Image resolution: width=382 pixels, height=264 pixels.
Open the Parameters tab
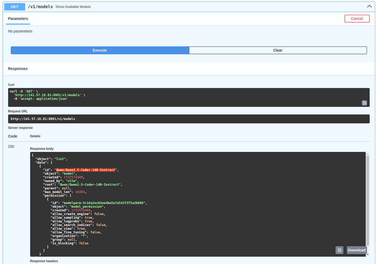tap(18, 19)
